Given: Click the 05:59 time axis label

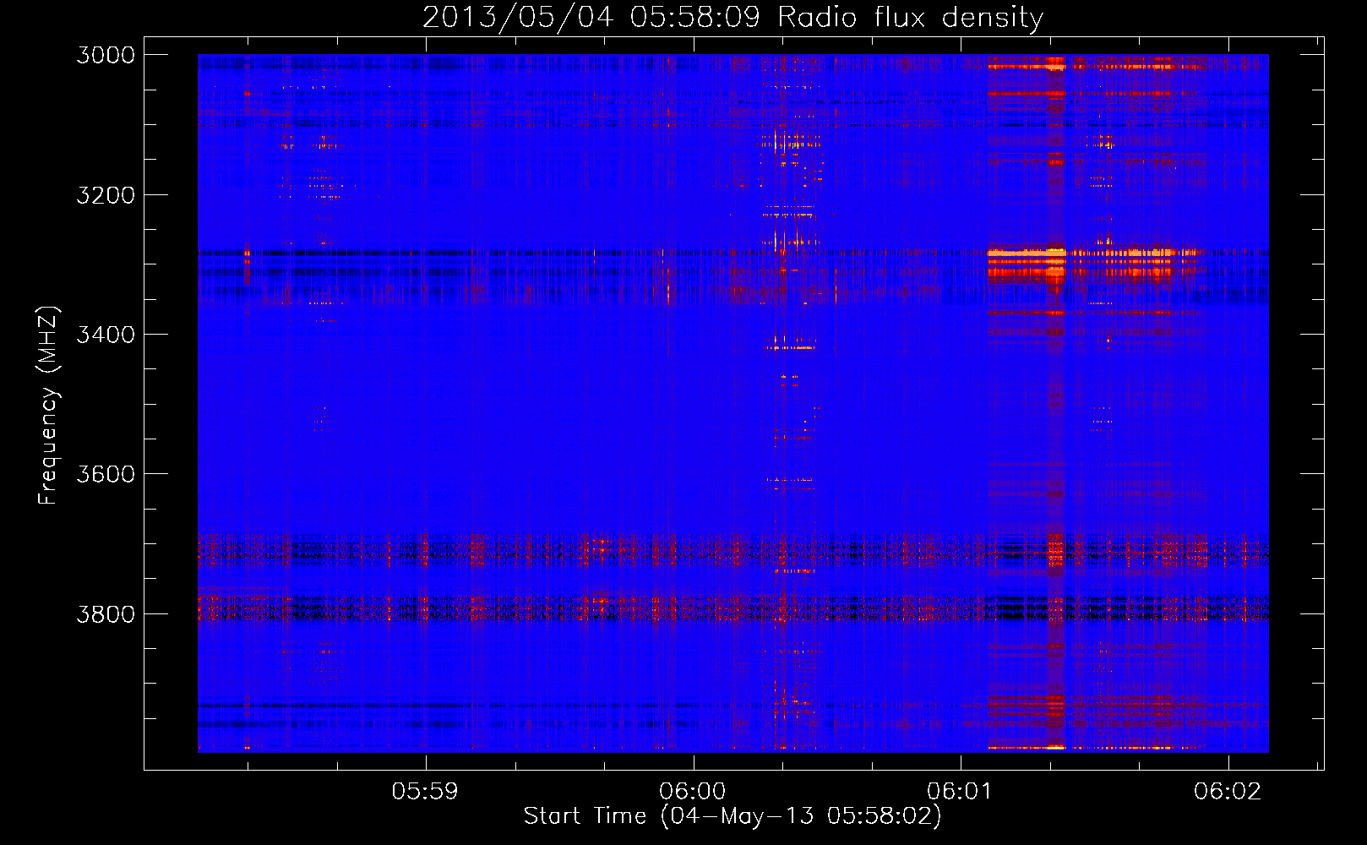Looking at the screenshot, I should point(425,791).
